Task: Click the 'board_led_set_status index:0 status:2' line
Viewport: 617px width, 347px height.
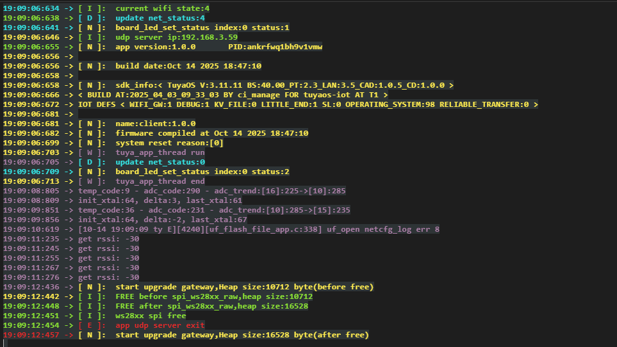Action: click(202, 172)
